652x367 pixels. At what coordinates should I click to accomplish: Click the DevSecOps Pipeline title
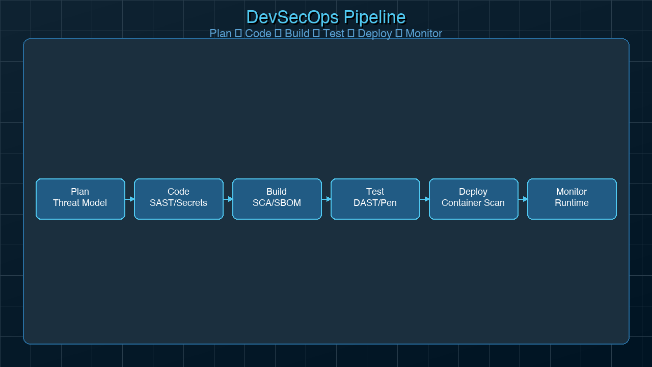326,17
